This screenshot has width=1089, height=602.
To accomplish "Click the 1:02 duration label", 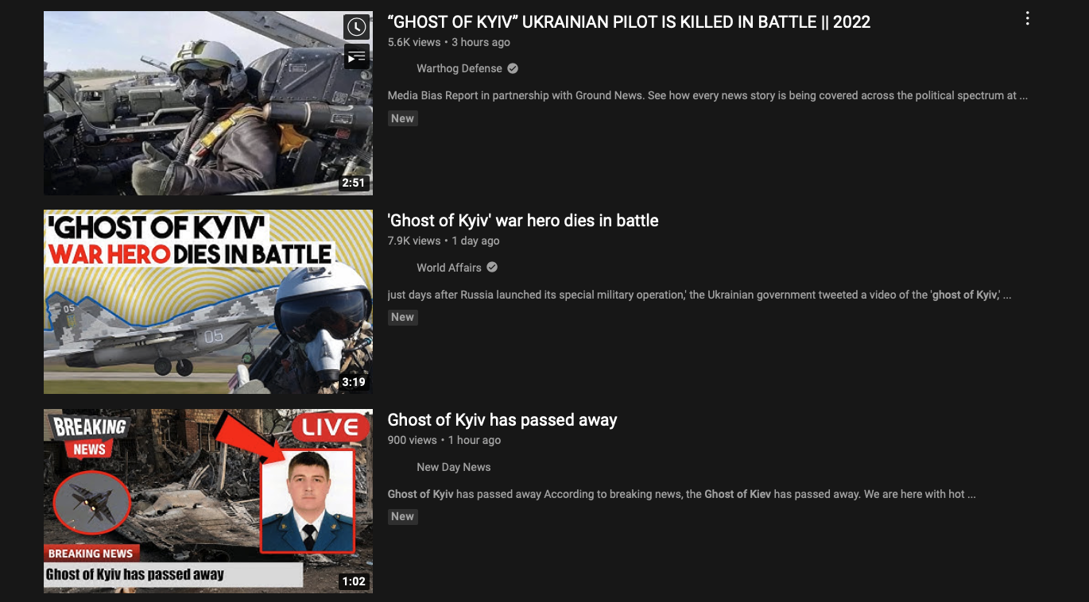I will [353, 581].
